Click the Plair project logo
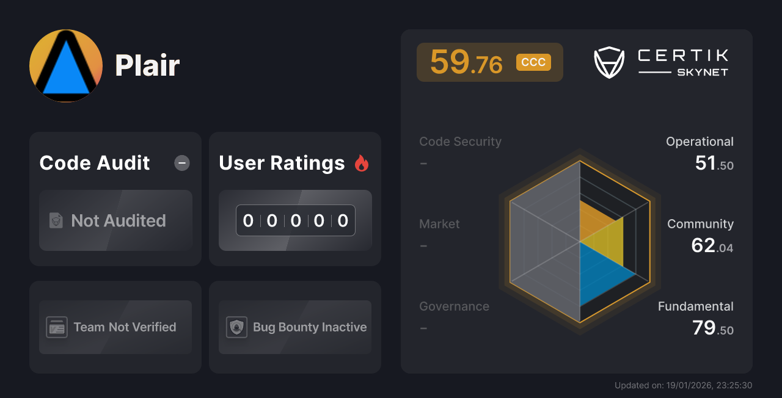Image resolution: width=782 pixels, height=398 pixels. (66, 66)
